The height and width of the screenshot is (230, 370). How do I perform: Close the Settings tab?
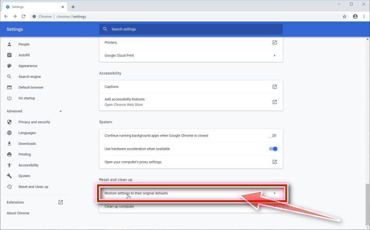[62, 7]
